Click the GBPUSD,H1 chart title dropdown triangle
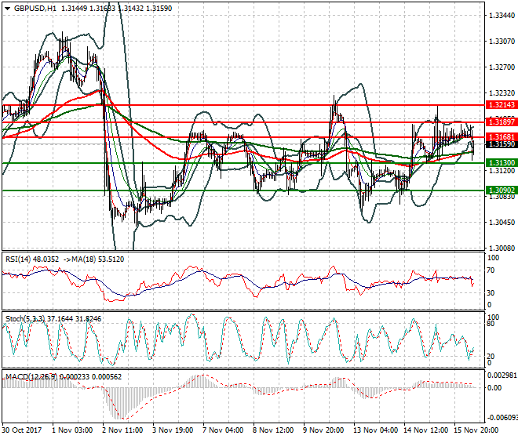518x439 pixels. tap(8, 9)
